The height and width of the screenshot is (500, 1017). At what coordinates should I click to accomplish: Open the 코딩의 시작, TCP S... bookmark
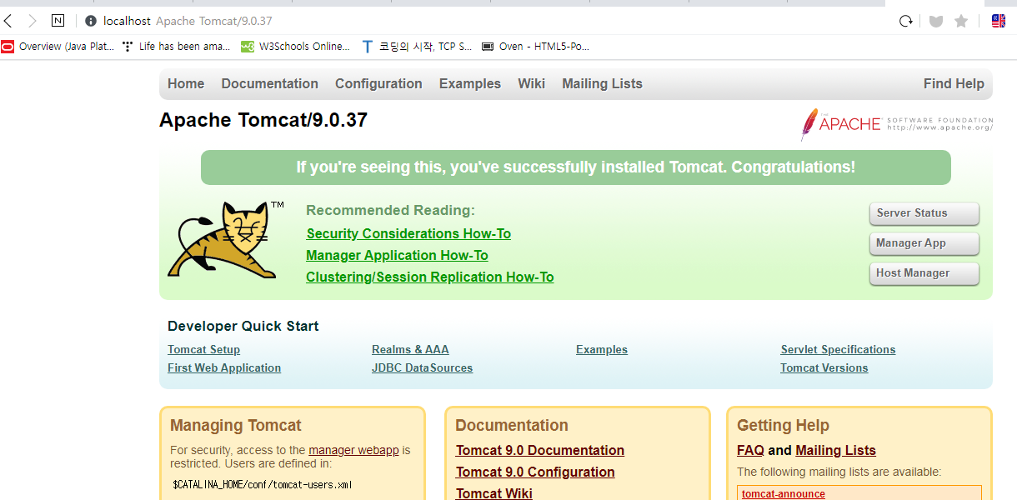(417, 47)
